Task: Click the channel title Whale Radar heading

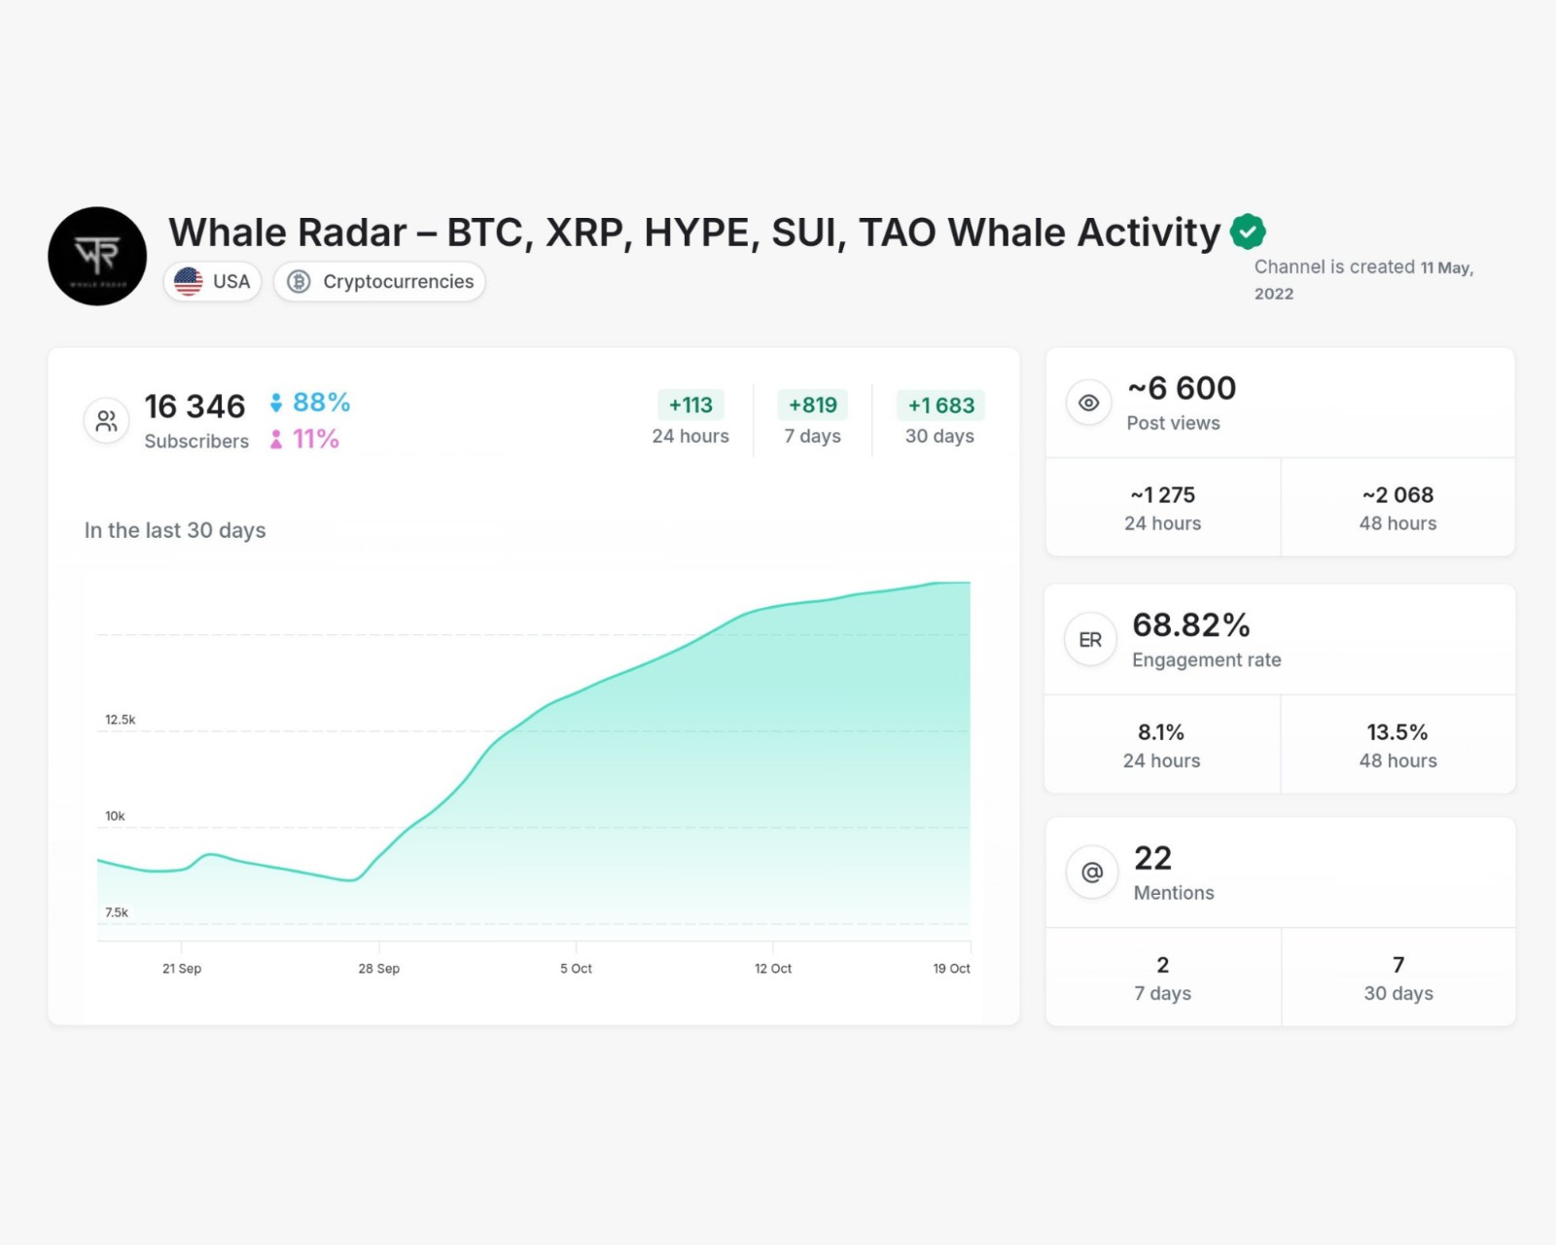Action: 694,232
